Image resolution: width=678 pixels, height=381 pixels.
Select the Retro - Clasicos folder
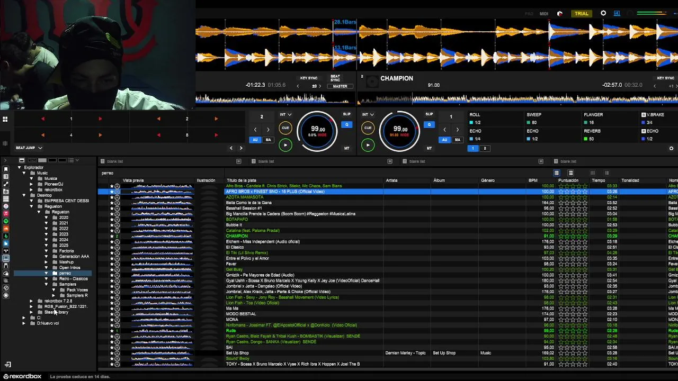(x=74, y=279)
